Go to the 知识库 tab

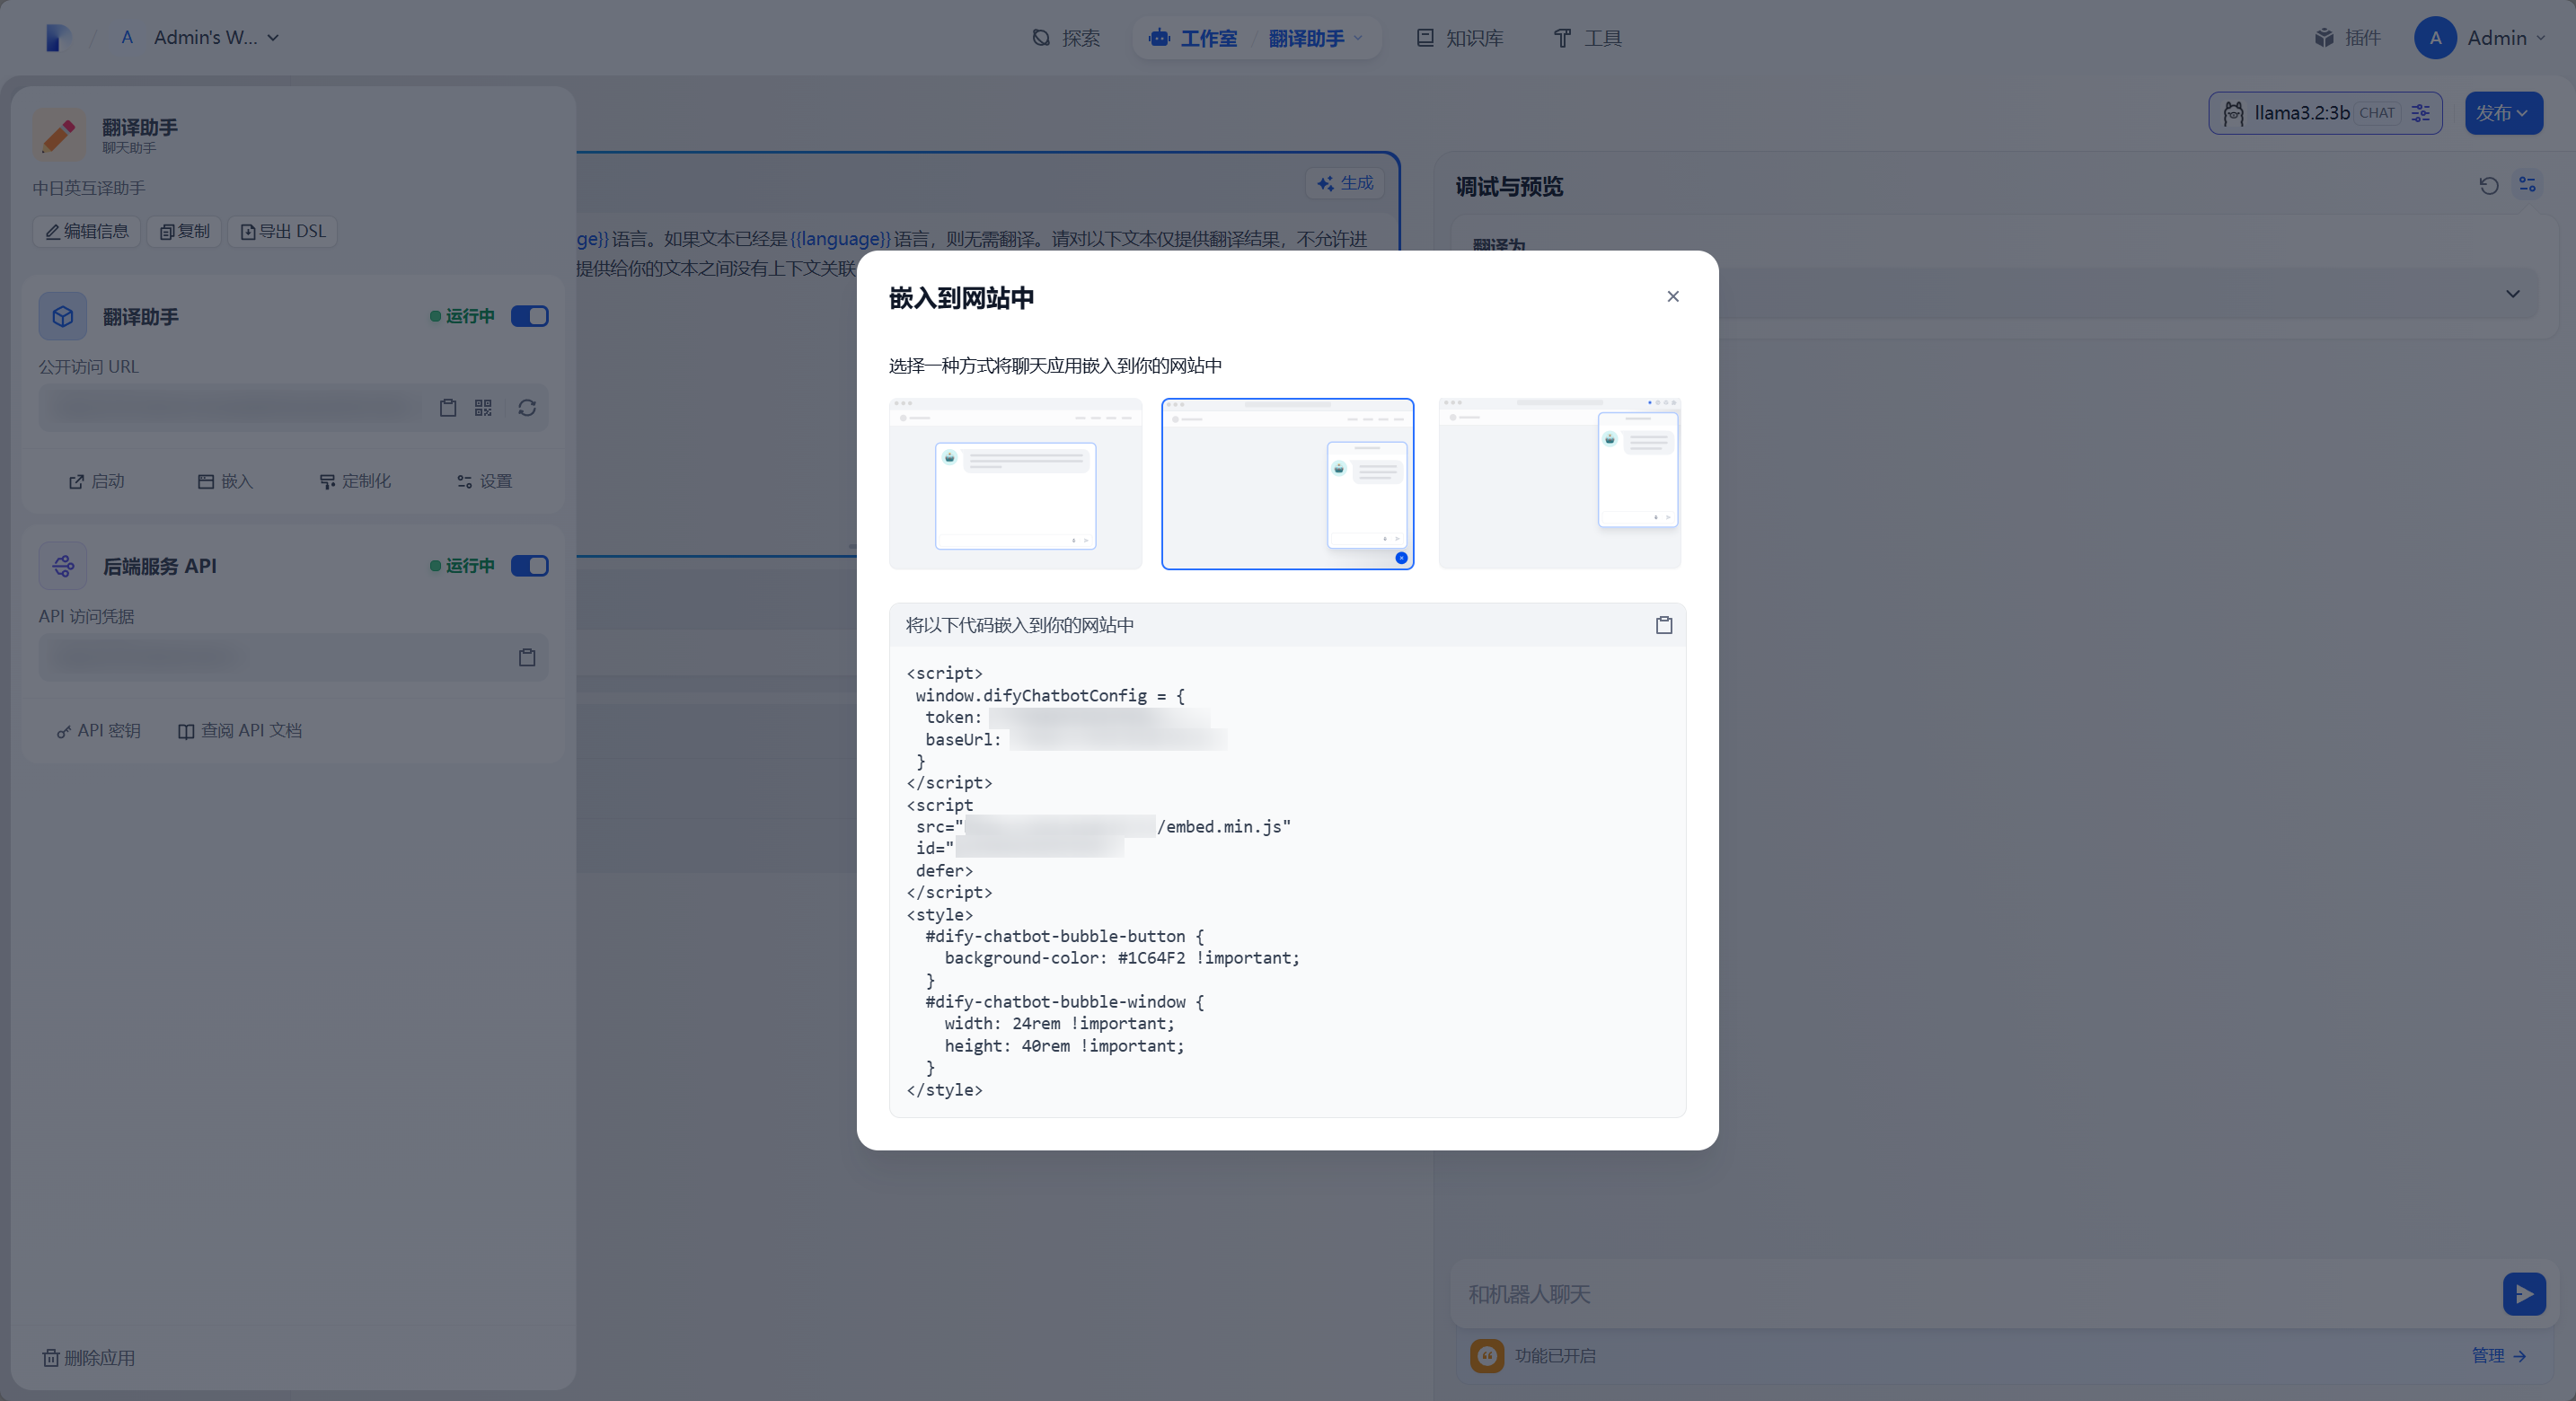coord(1460,38)
